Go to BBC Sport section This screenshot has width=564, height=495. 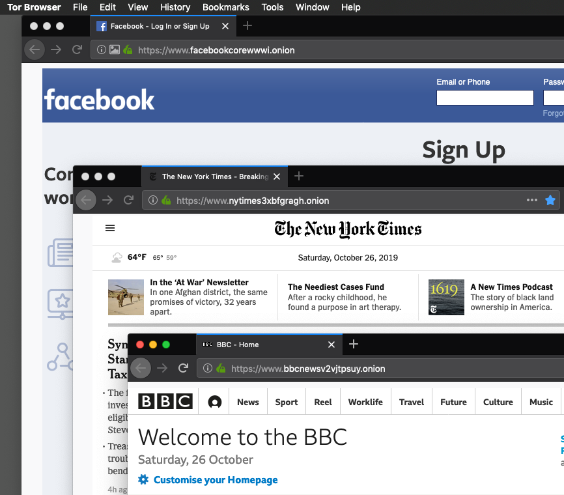(x=287, y=402)
